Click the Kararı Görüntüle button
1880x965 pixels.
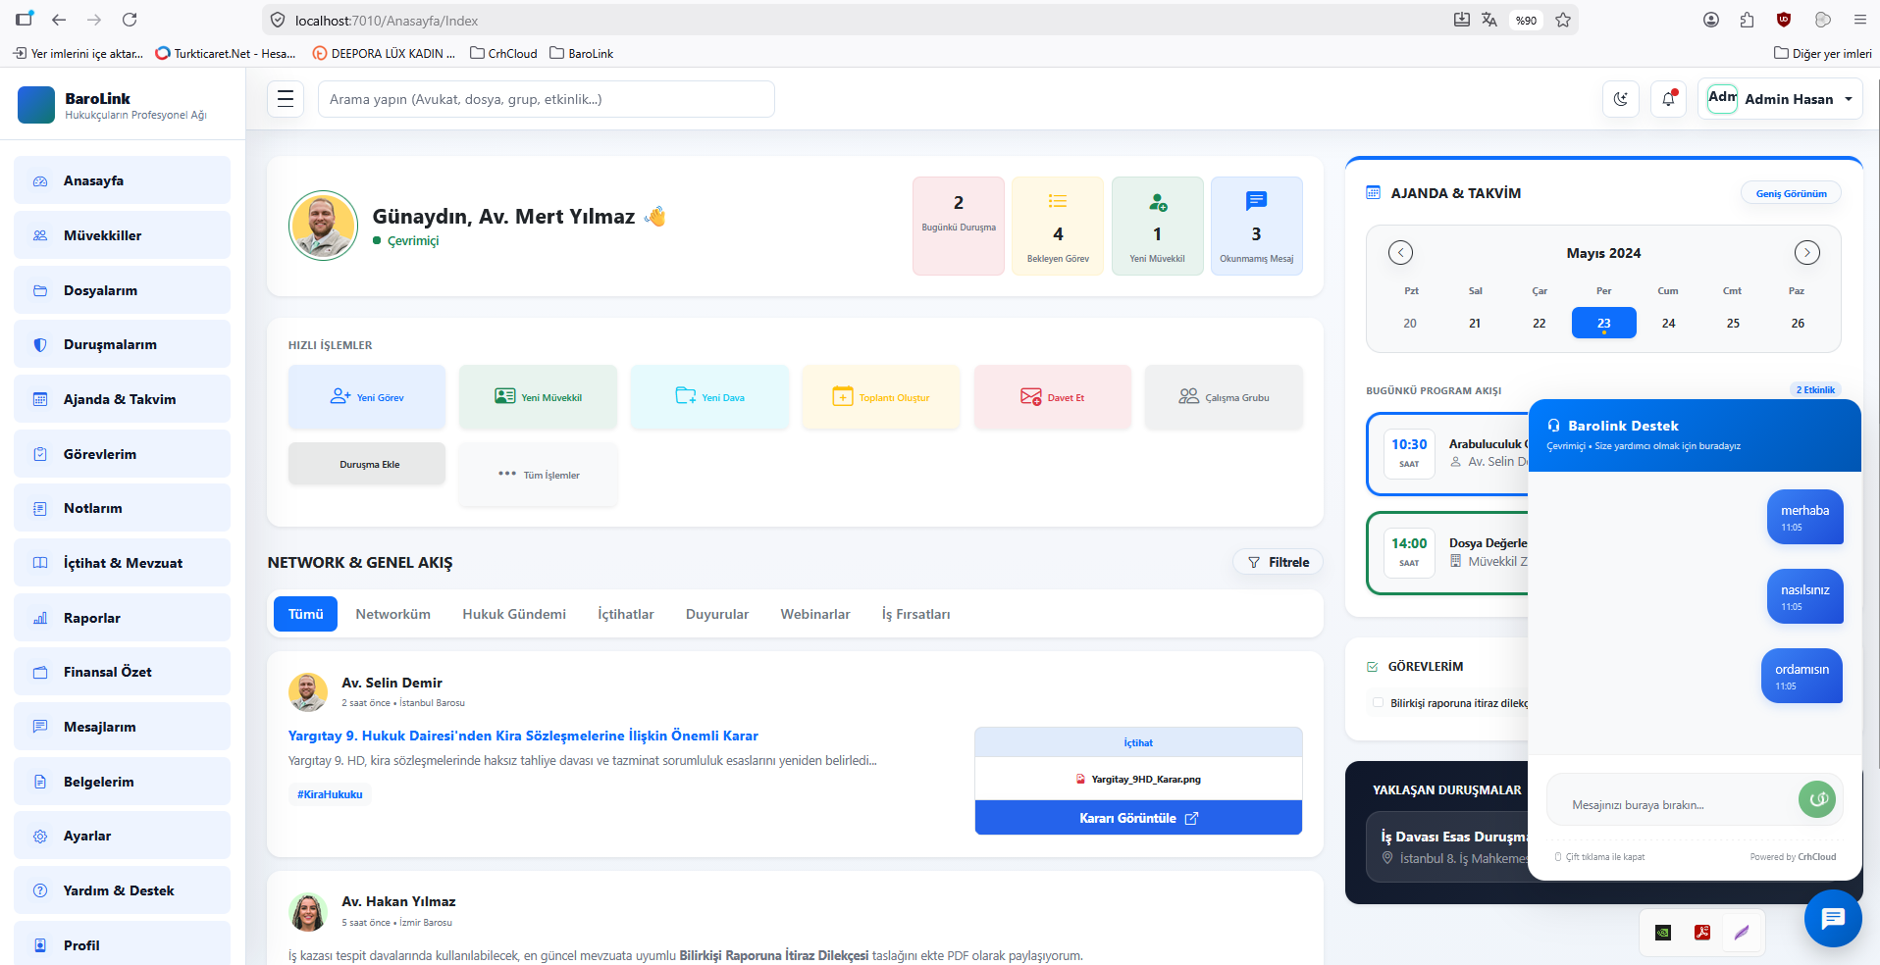coord(1138,818)
